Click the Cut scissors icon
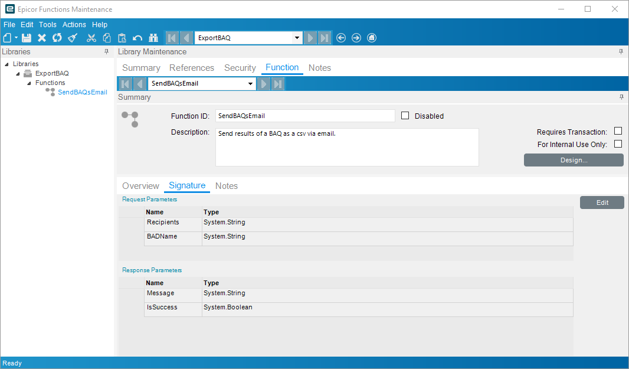The image size is (629, 369). click(x=91, y=38)
